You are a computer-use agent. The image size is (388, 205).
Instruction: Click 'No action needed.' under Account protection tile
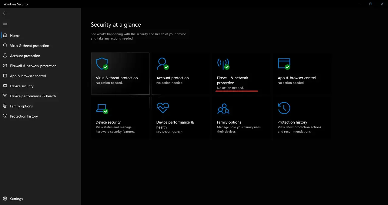pos(170,83)
